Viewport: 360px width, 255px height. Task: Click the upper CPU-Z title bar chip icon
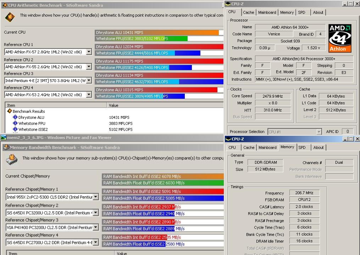228,4
